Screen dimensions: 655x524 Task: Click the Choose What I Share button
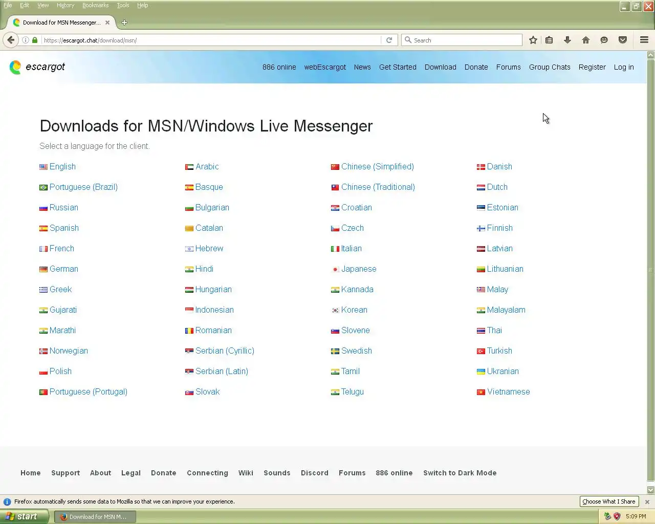click(609, 501)
